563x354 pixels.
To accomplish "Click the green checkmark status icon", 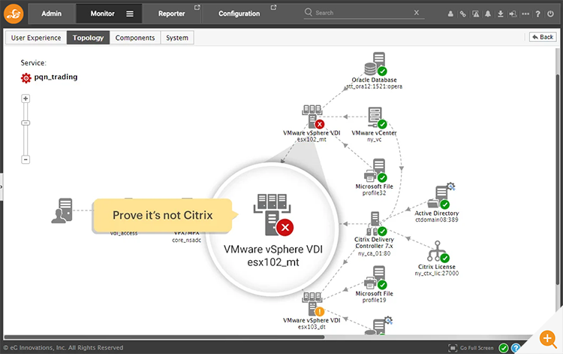I will pos(504,348).
